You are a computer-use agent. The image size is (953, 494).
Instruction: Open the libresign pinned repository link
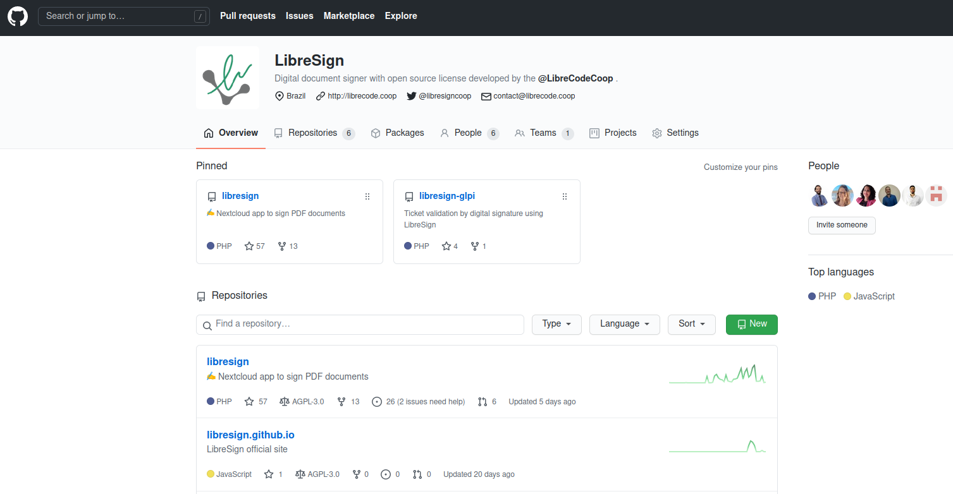(x=240, y=196)
